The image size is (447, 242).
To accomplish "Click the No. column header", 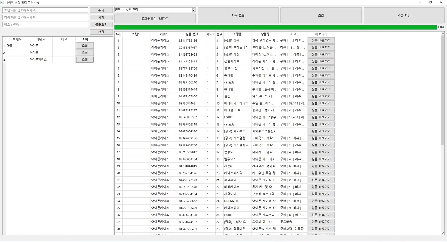I will (x=118, y=34).
